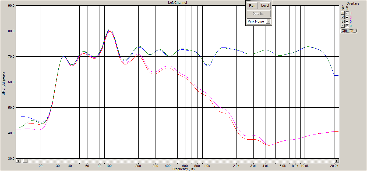Click the 90.0 value on the SPL axis
This screenshot has width=367, height=171.
click(x=11, y=5)
